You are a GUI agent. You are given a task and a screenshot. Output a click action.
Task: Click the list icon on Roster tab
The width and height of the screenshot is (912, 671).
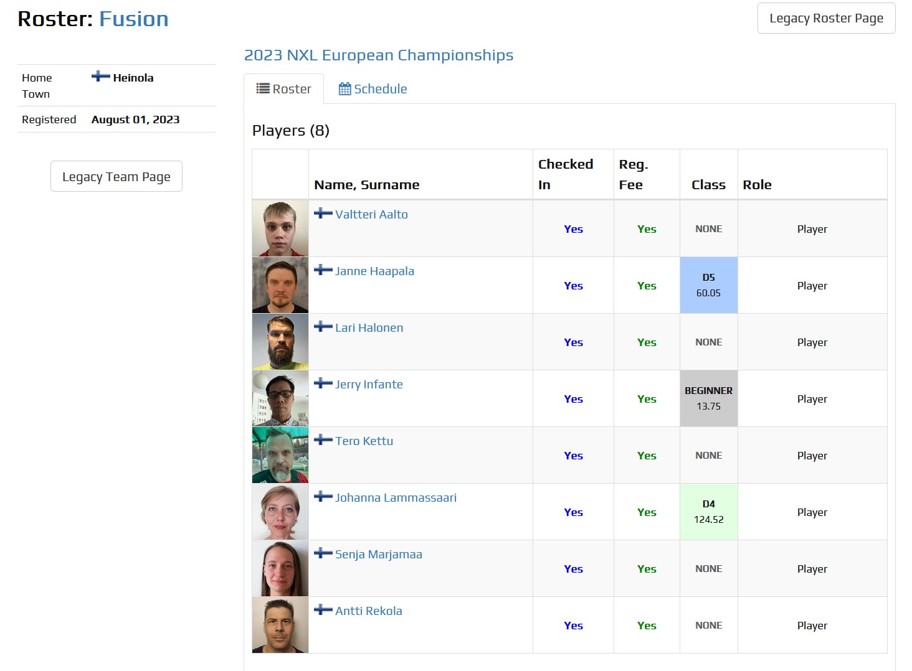click(x=263, y=88)
